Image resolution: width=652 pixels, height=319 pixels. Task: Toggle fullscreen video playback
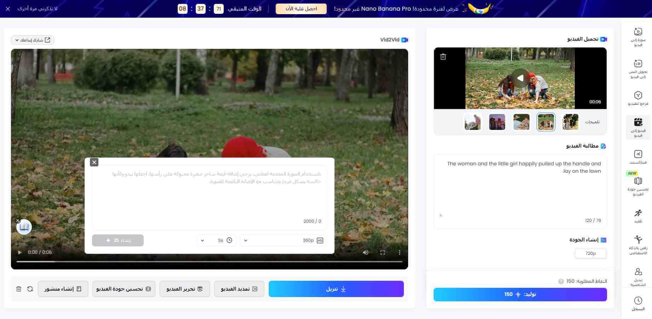[382, 252]
